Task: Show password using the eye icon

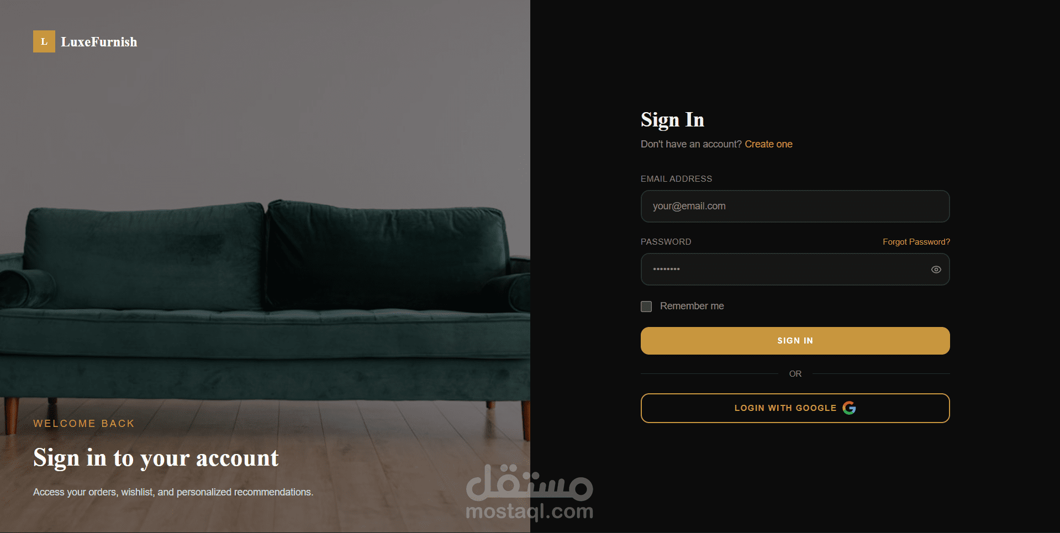Action: 936,270
